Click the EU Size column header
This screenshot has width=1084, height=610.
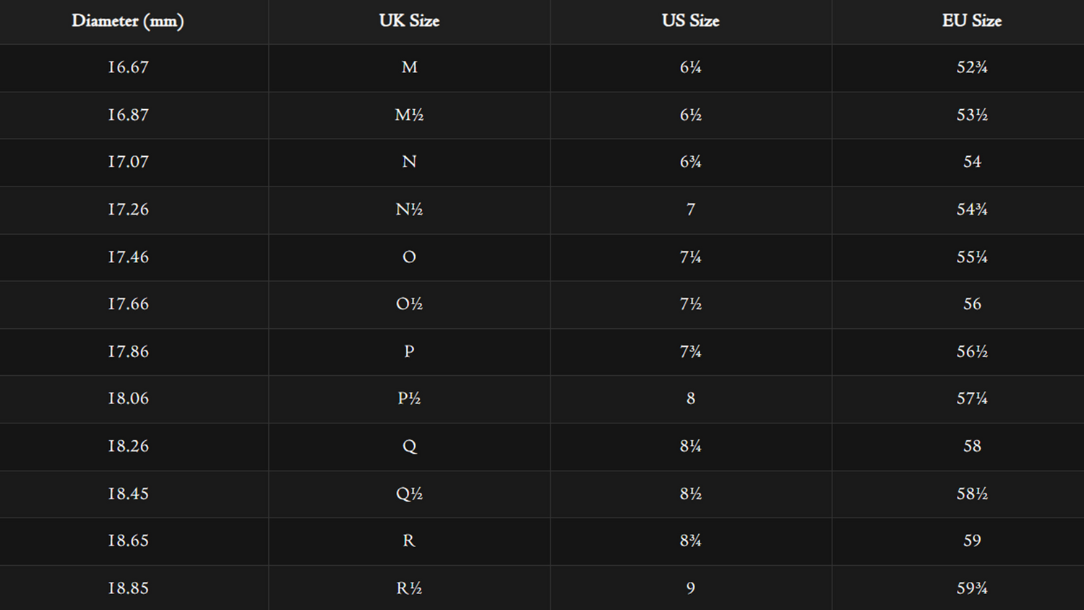971,21
